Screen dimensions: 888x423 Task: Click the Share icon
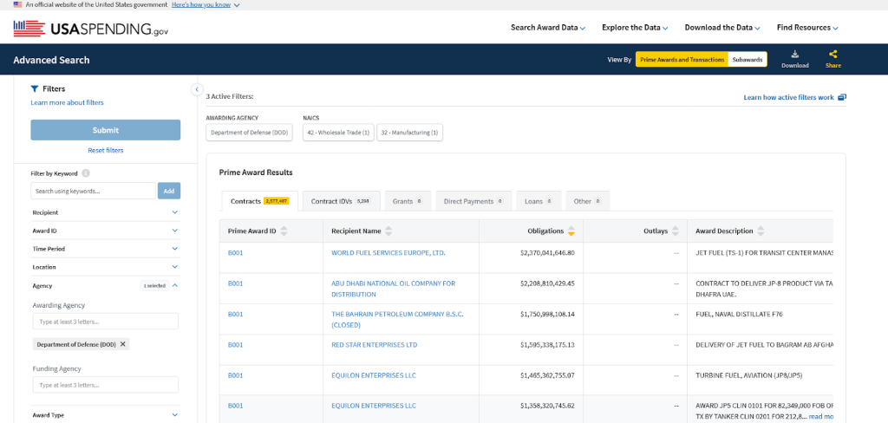832,55
